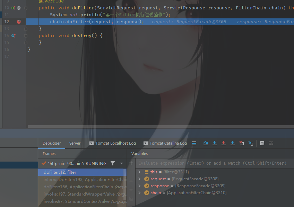The width and height of the screenshot is (294, 207).
Task: Select the invoke:197 StandardWrapperValve frame
Action: [x=81, y=194]
